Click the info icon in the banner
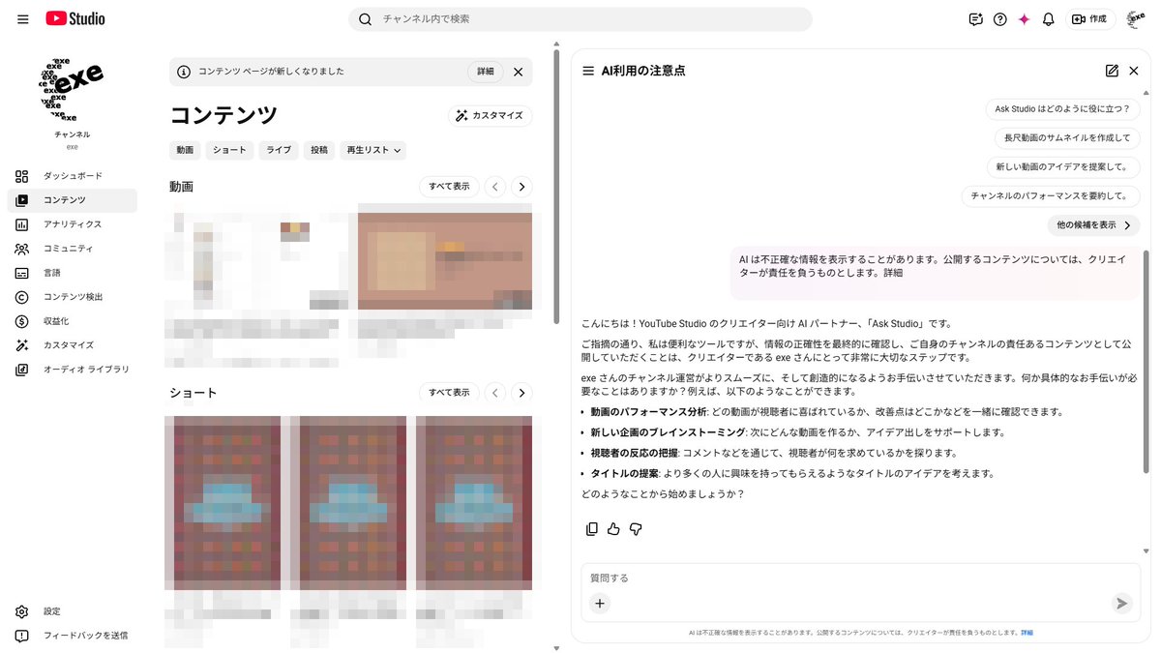The height and width of the screenshot is (653, 1161). click(x=184, y=72)
